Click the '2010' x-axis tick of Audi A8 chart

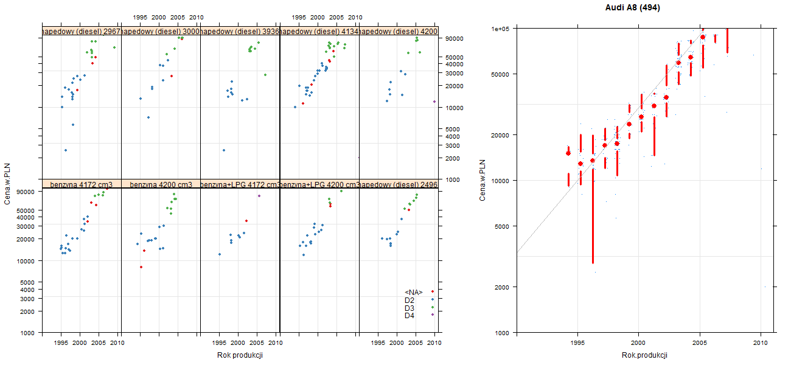click(761, 343)
